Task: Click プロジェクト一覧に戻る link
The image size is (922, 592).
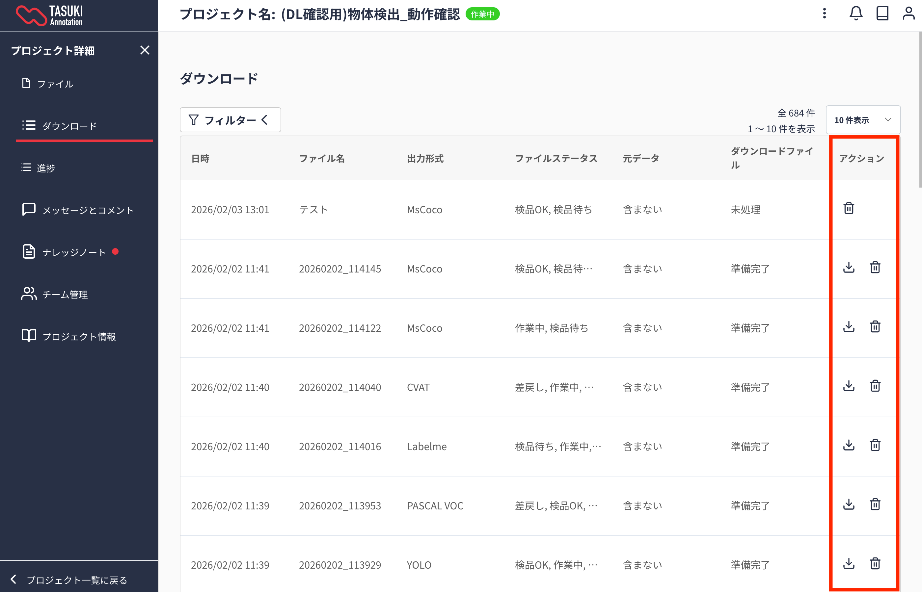Action: [x=76, y=580]
